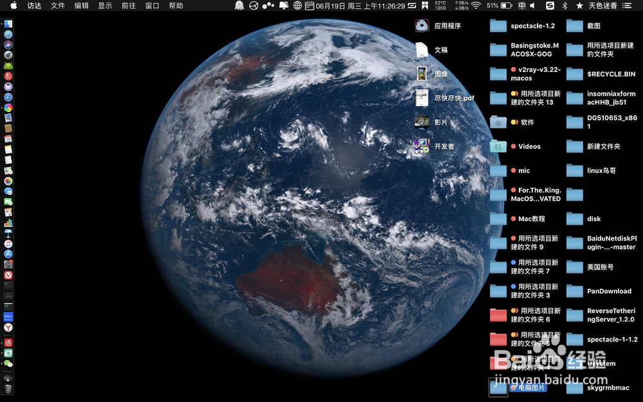This screenshot has height=402, width=643.
Task: Open FaceTime in the dock
Action: [x=8, y=201]
